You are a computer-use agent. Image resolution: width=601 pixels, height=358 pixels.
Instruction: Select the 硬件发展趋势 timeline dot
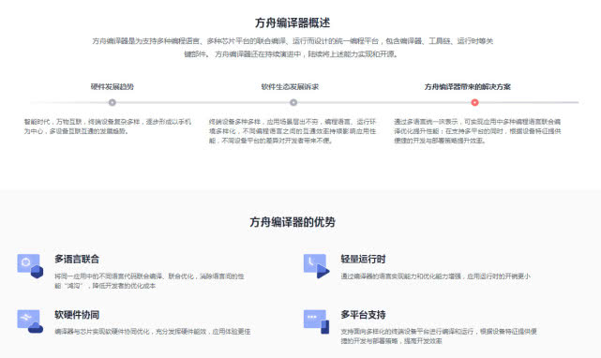pyautogui.click(x=112, y=102)
